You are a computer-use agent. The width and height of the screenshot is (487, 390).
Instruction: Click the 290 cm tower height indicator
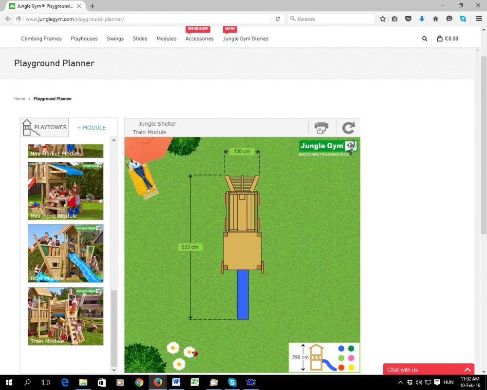300,357
